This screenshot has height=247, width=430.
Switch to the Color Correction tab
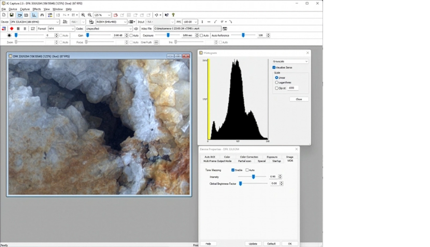[x=249, y=157]
